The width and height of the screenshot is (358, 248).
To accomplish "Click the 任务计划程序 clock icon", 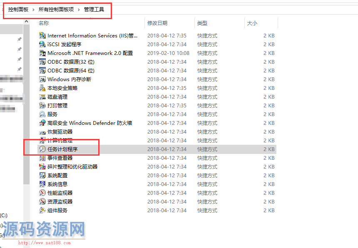I will coord(42,149).
